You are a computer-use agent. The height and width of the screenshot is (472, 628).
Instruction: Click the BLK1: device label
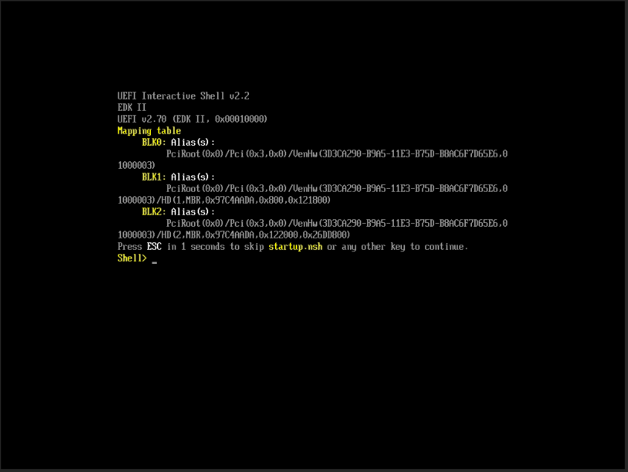coord(154,177)
